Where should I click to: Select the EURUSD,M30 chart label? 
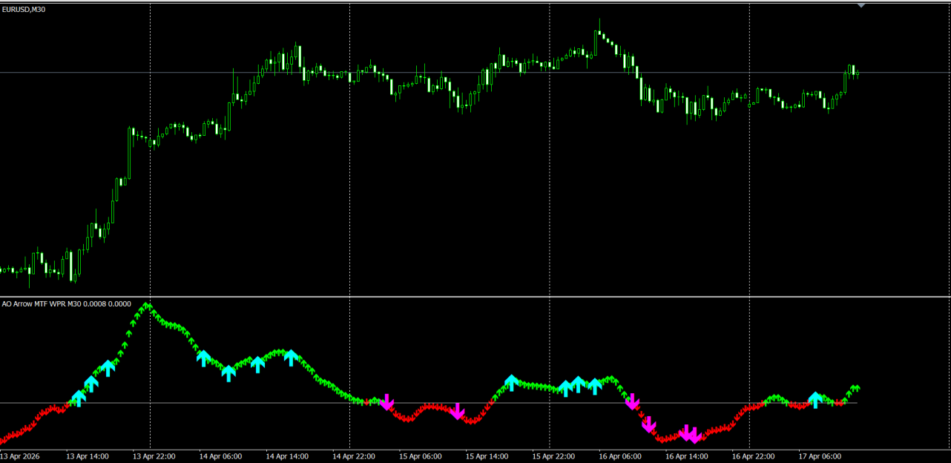23,10
